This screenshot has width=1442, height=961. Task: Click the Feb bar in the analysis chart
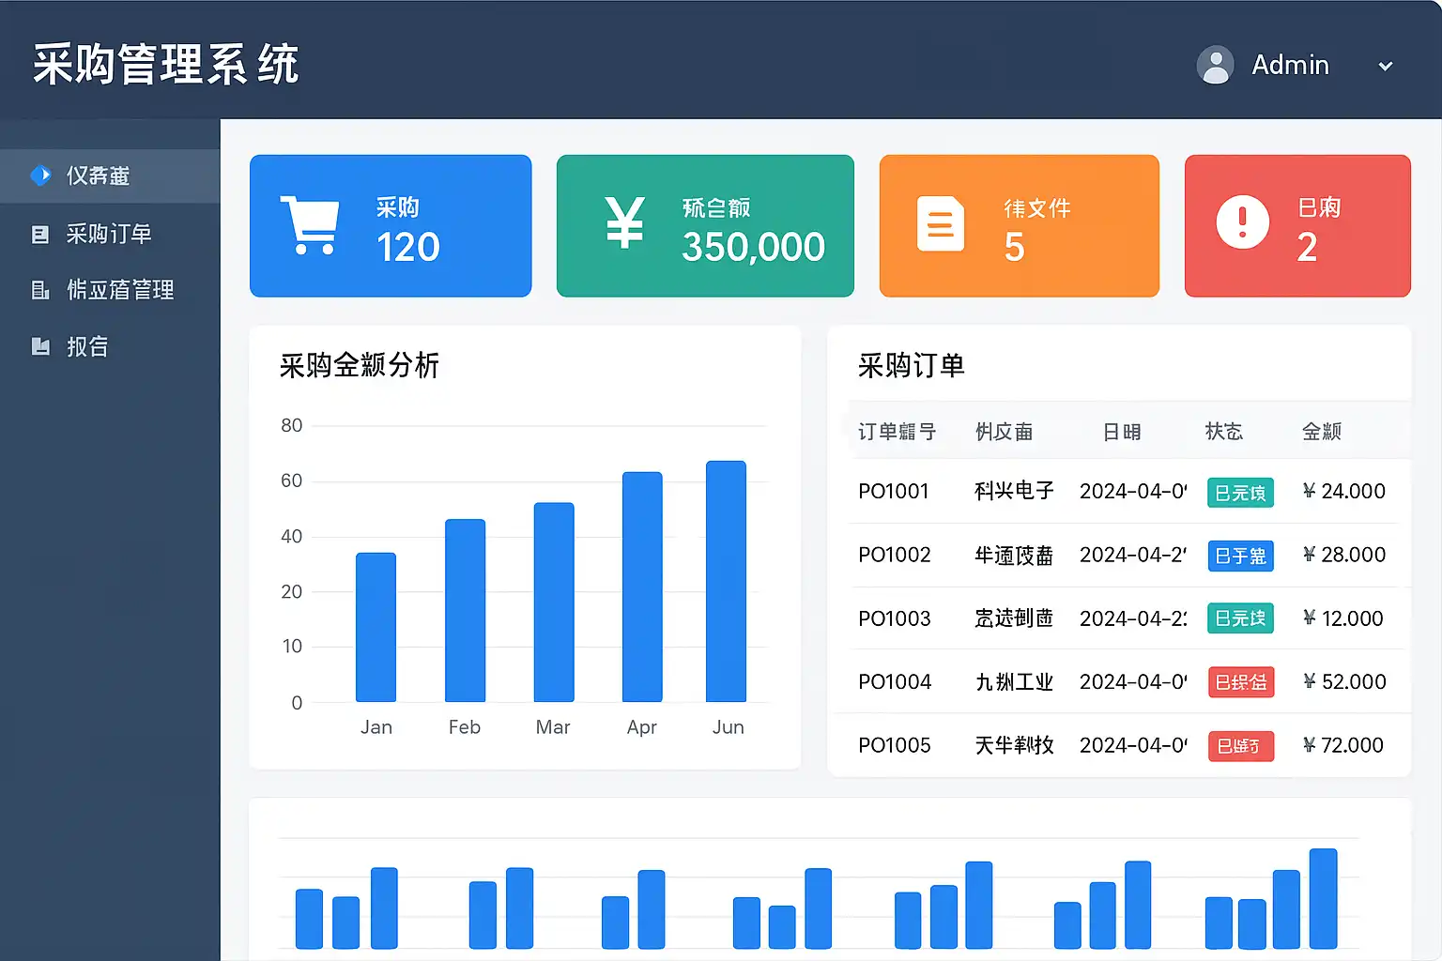coord(465,610)
